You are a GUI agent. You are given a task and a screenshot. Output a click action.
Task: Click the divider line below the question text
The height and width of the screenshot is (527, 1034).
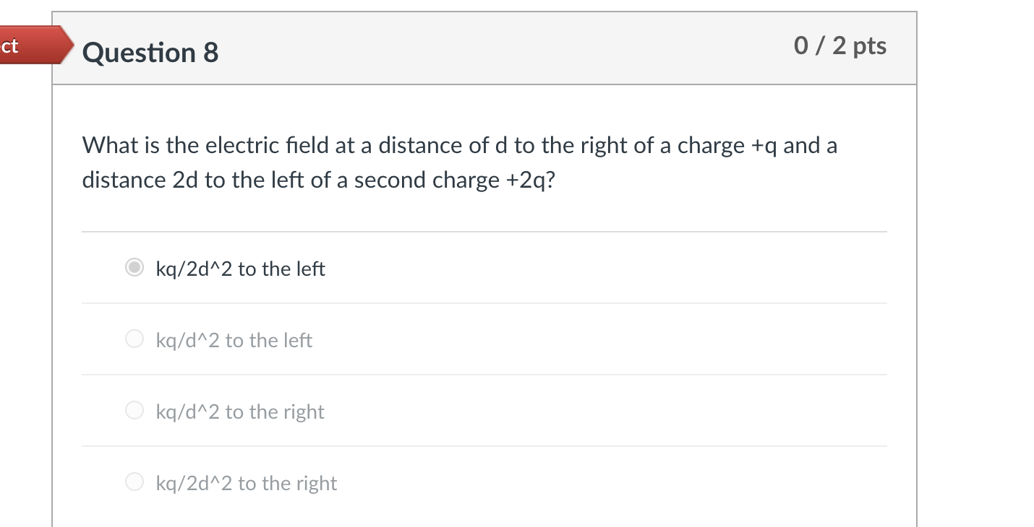484,231
